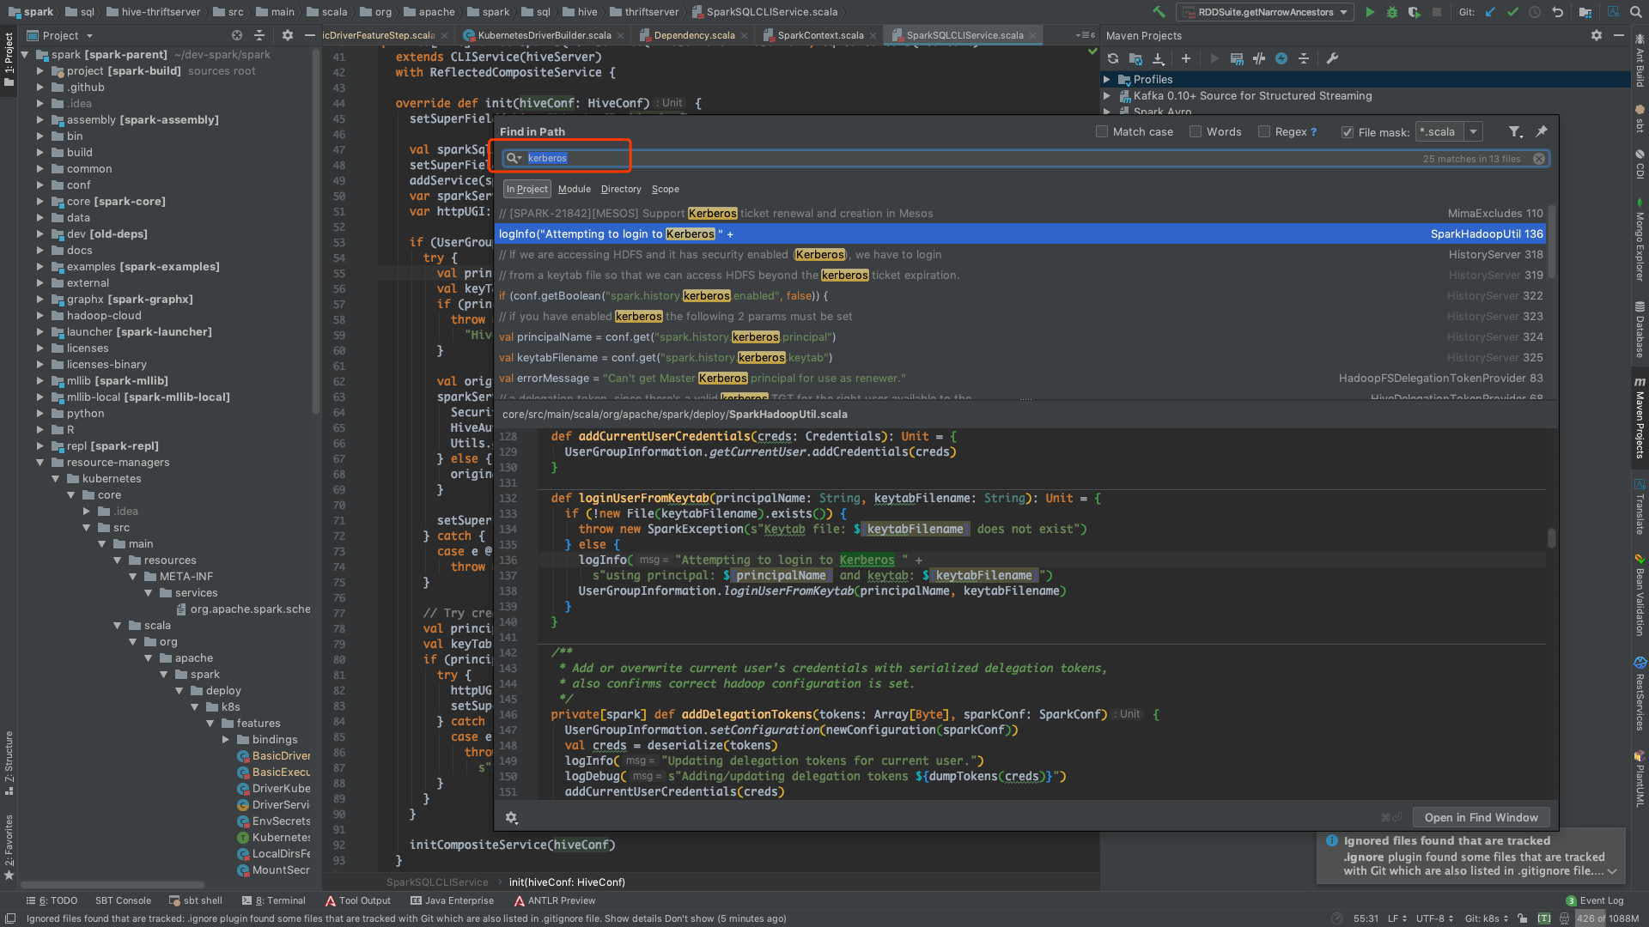The height and width of the screenshot is (927, 1649).
Task: Uncheck the File mask checkbox
Action: pyautogui.click(x=1348, y=132)
